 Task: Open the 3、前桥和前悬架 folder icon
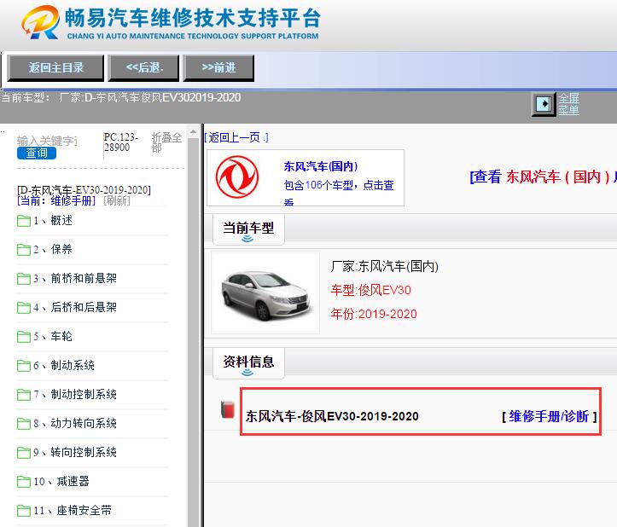pos(24,279)
